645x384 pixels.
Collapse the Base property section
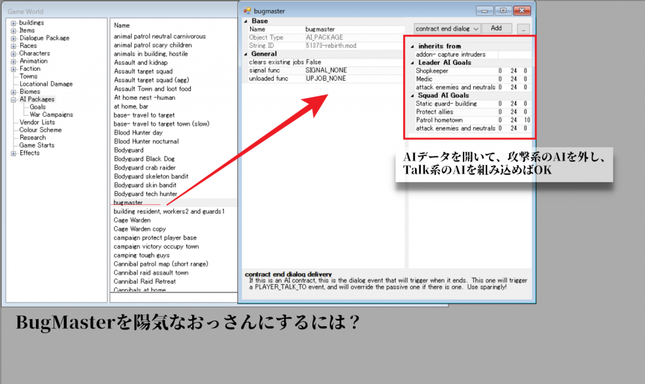click(246, 21)
